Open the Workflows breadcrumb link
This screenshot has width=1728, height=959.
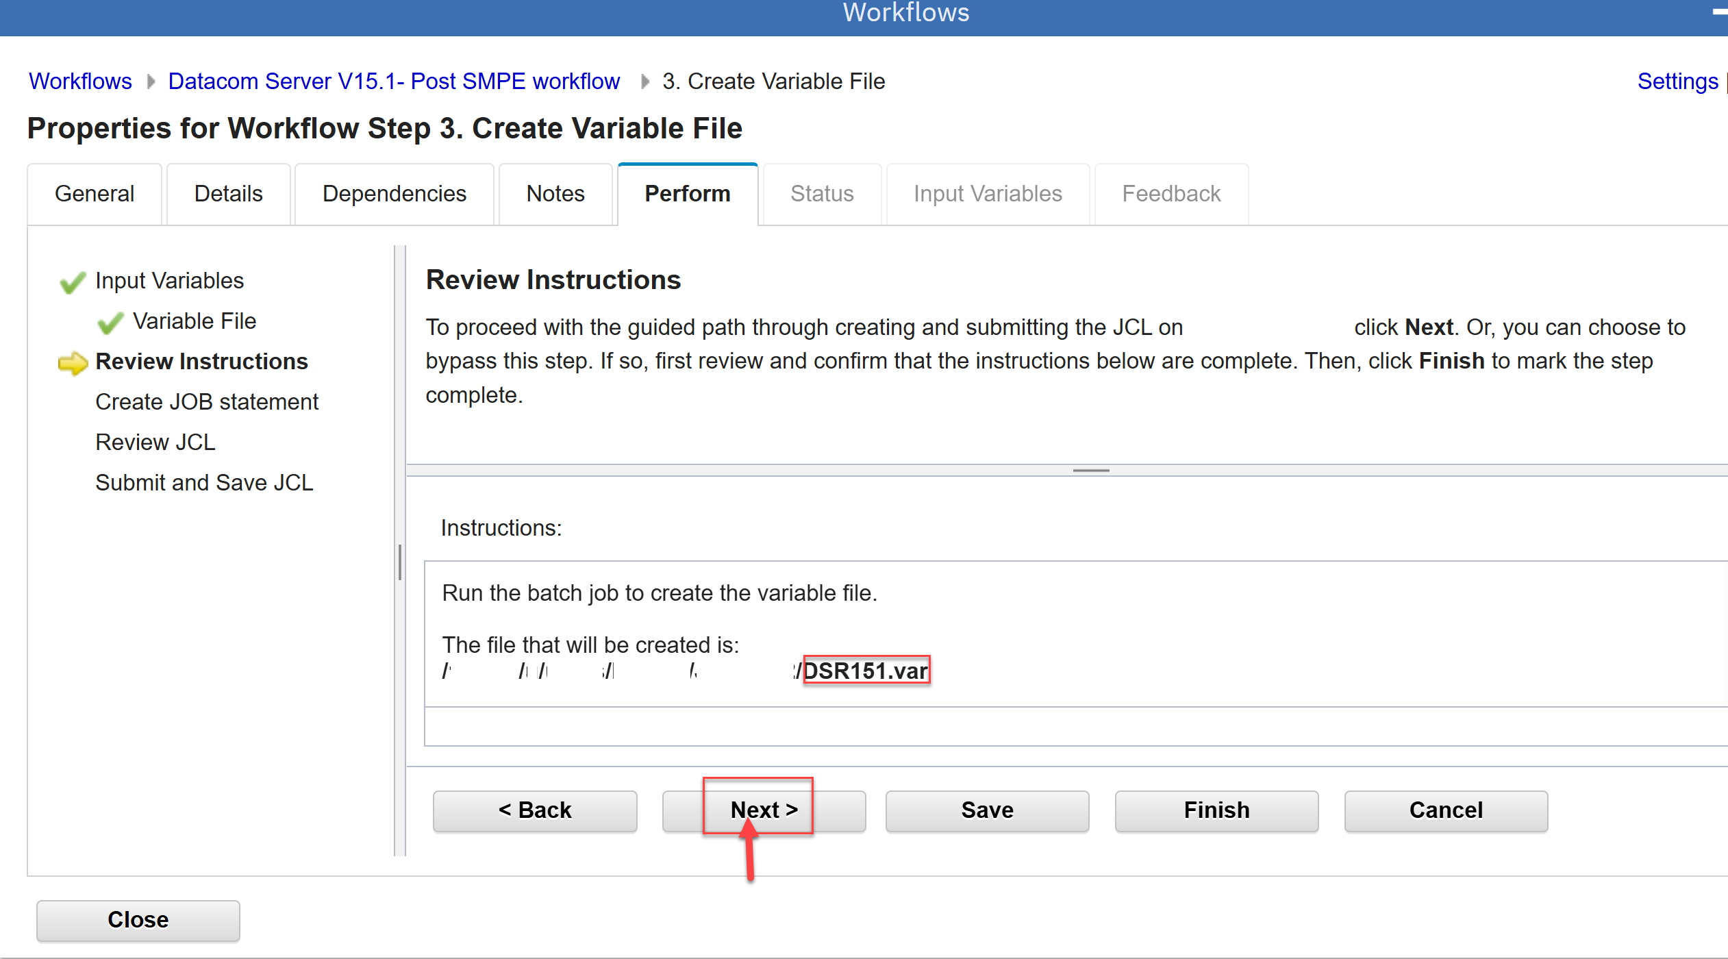coord(80,82)
